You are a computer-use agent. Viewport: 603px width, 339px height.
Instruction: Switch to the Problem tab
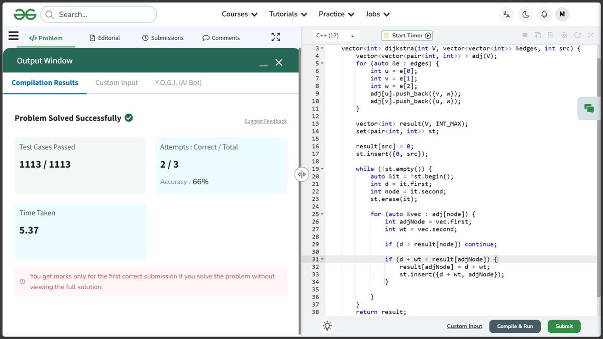click(46, 38)
